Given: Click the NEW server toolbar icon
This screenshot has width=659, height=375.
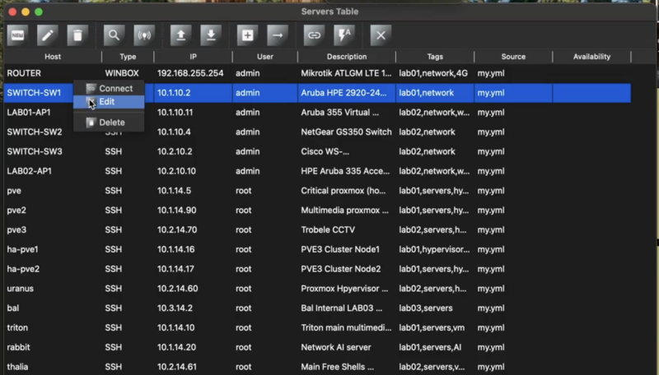Looking at the screenshot, I should [x=17, y=35].
